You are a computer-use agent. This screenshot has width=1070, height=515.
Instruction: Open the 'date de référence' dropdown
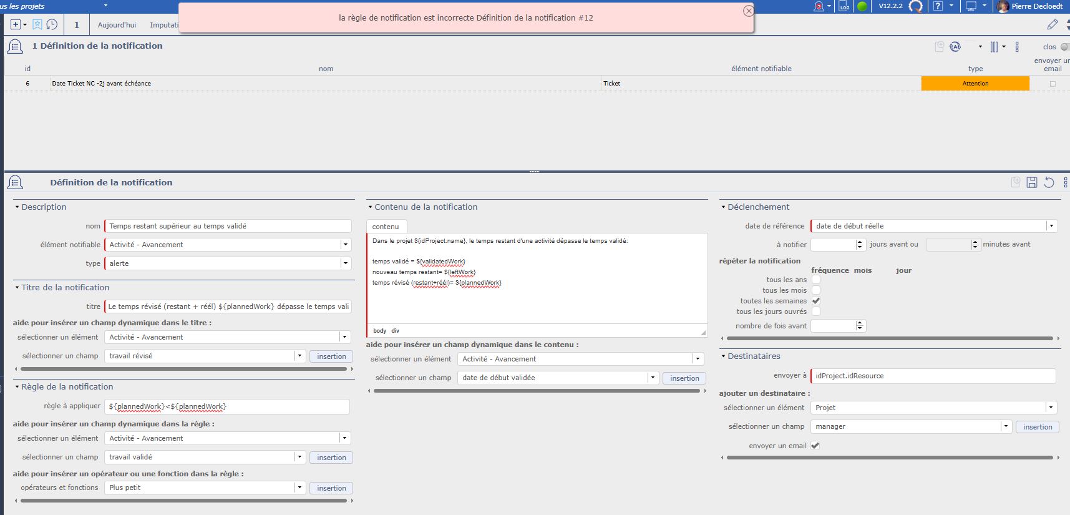click(x=1051, y=226)
